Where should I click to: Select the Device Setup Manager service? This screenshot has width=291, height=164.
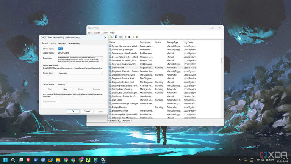(x=153, y=50)
